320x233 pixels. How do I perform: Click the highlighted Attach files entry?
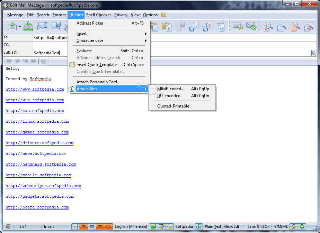109,89
